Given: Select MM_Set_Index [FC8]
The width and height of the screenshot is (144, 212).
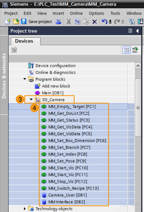Looking at the screenshot, I should [x=68, y=154].
